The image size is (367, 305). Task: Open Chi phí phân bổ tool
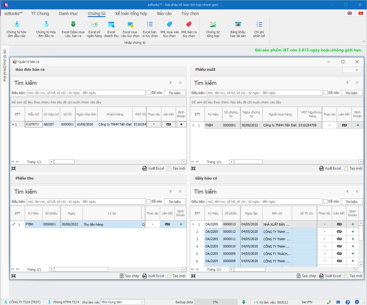click(x=259, y=29)
